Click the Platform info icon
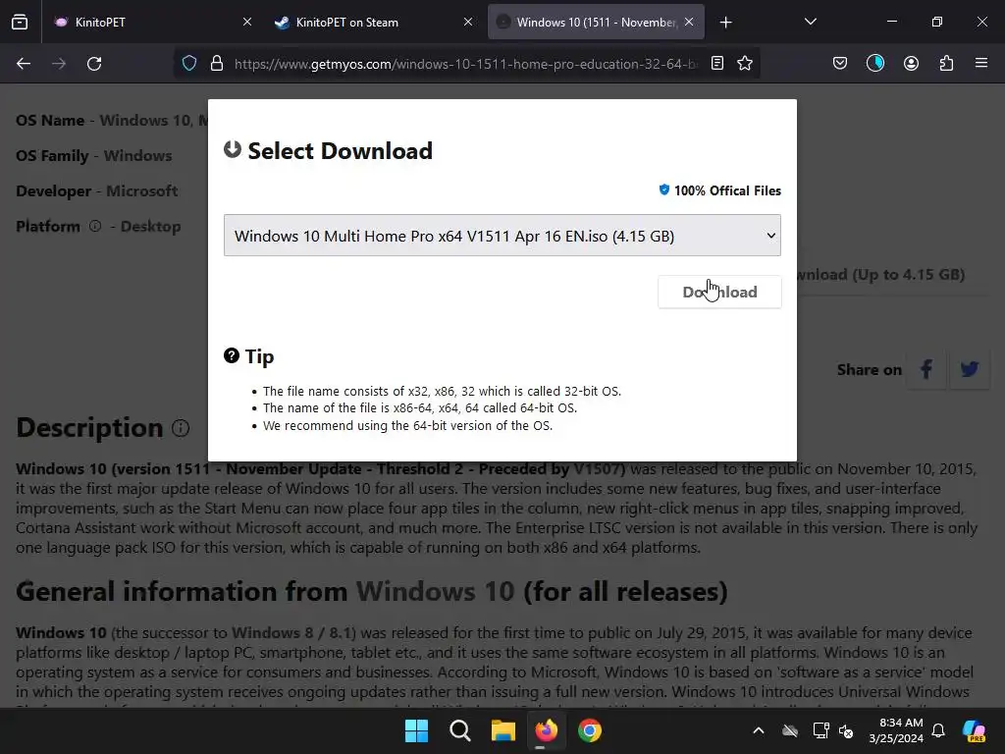Screen dimensions: 1005x754 95,227
